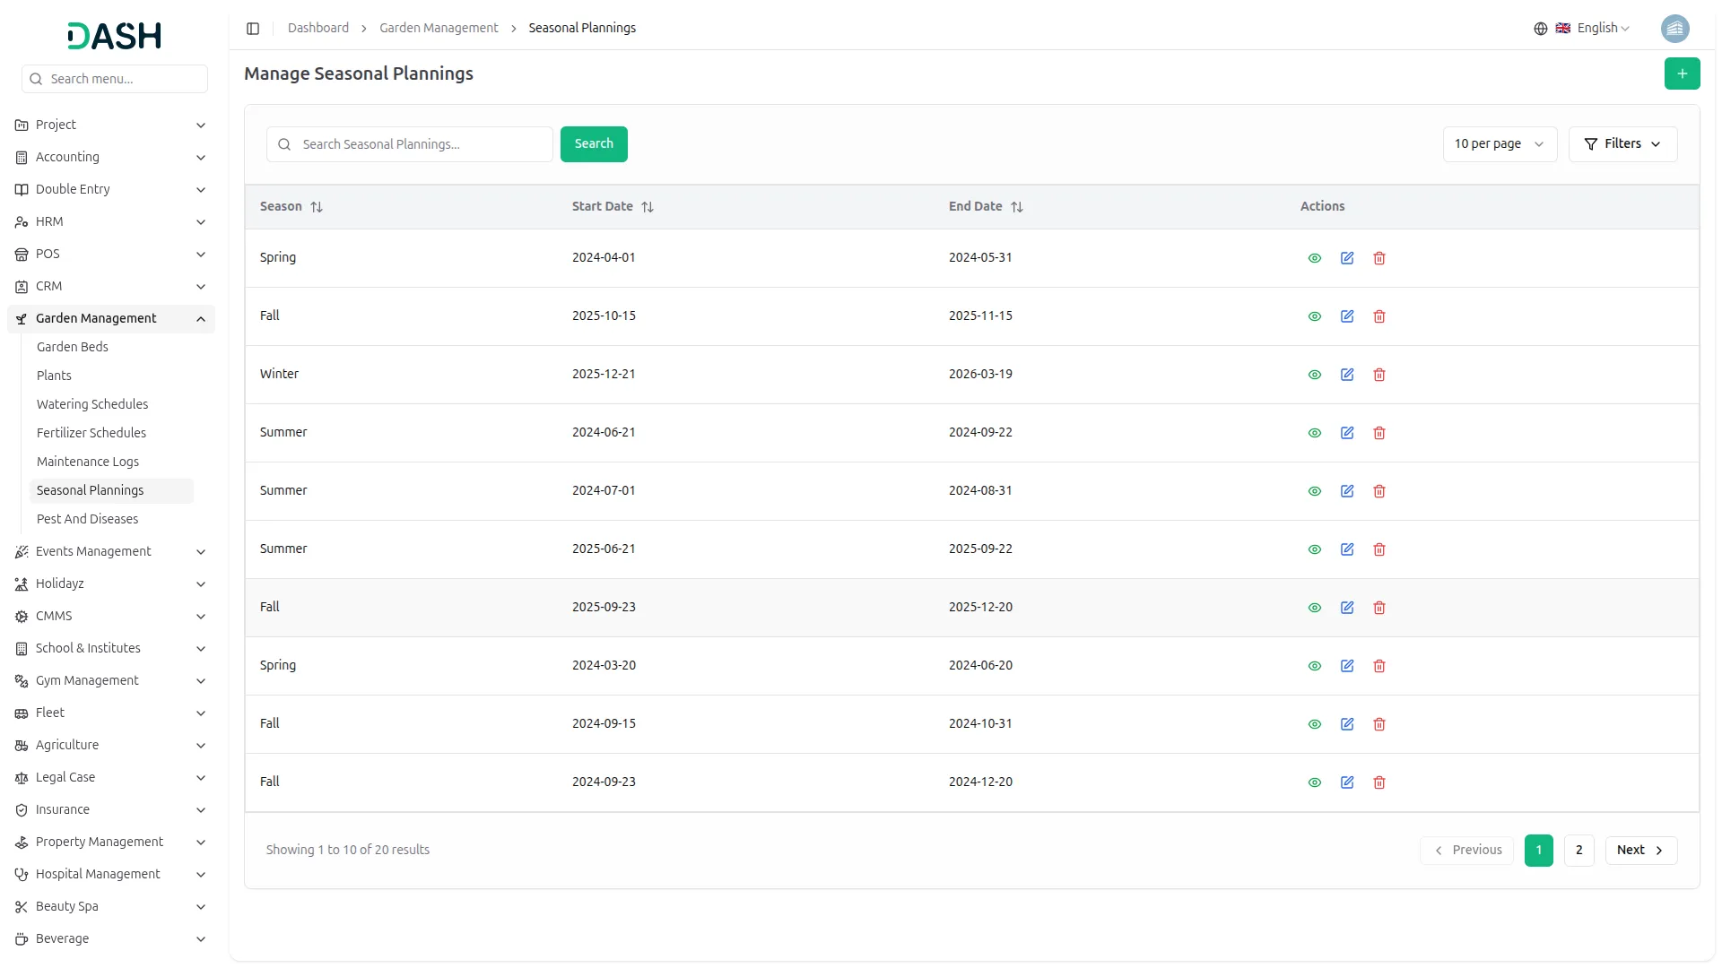This screenshot has height=968, width=1722.
Task: Delete the Spring 2024-04-01 planning
Action: pyautogui.click(x=1378, y=258)
